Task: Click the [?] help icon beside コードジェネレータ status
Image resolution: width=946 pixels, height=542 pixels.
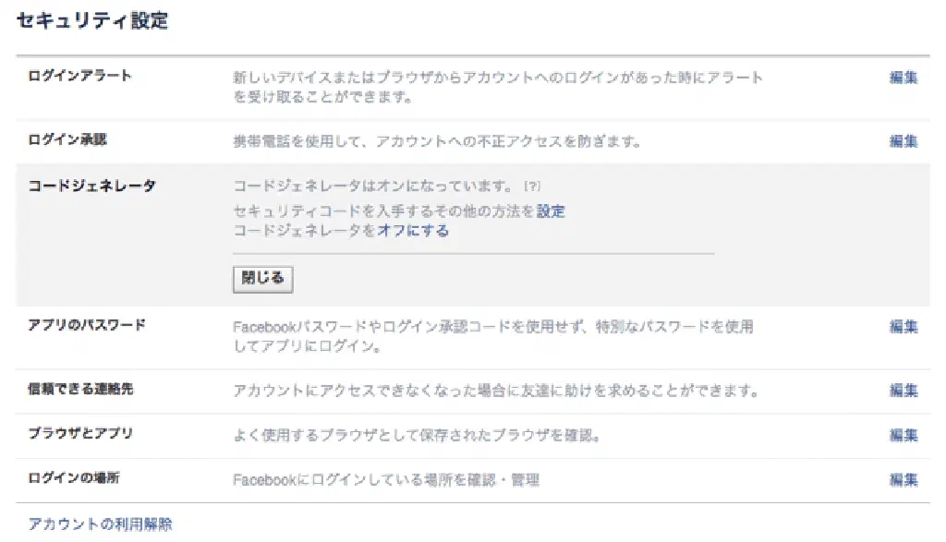Action: click(532, 187)
